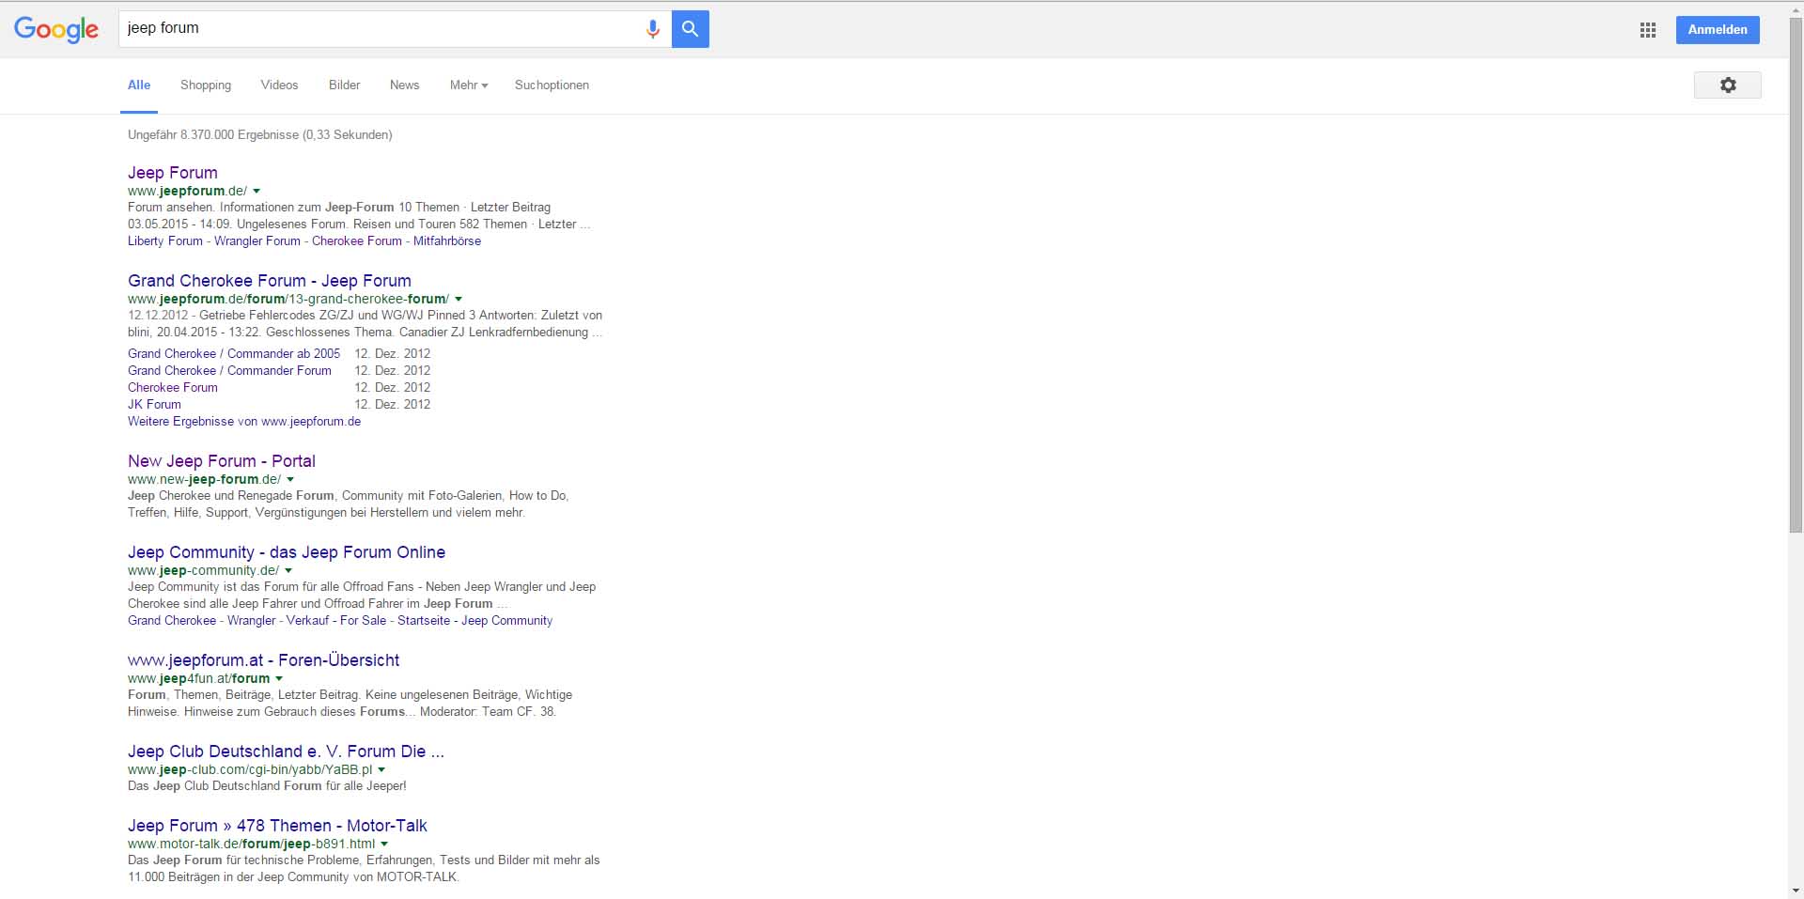Open dropdown arrow beside www.new-jeep-forum.de/
Screen dimensions: 1804x899
[290, 480]
